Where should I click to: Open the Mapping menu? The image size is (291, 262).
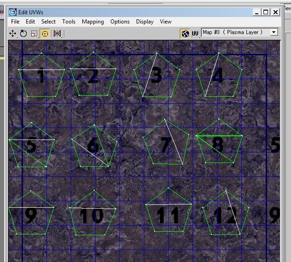[x=93, y=22]
